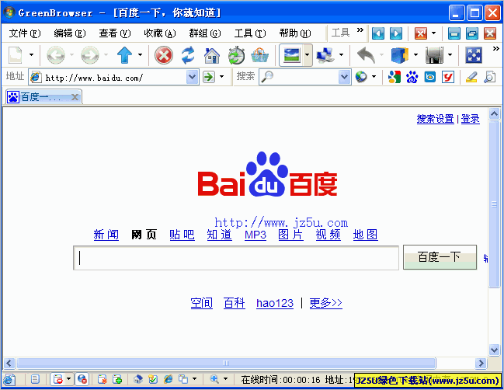Click the stopwatch auto-refresh icon
504x390 pixels.
(236, 55)
